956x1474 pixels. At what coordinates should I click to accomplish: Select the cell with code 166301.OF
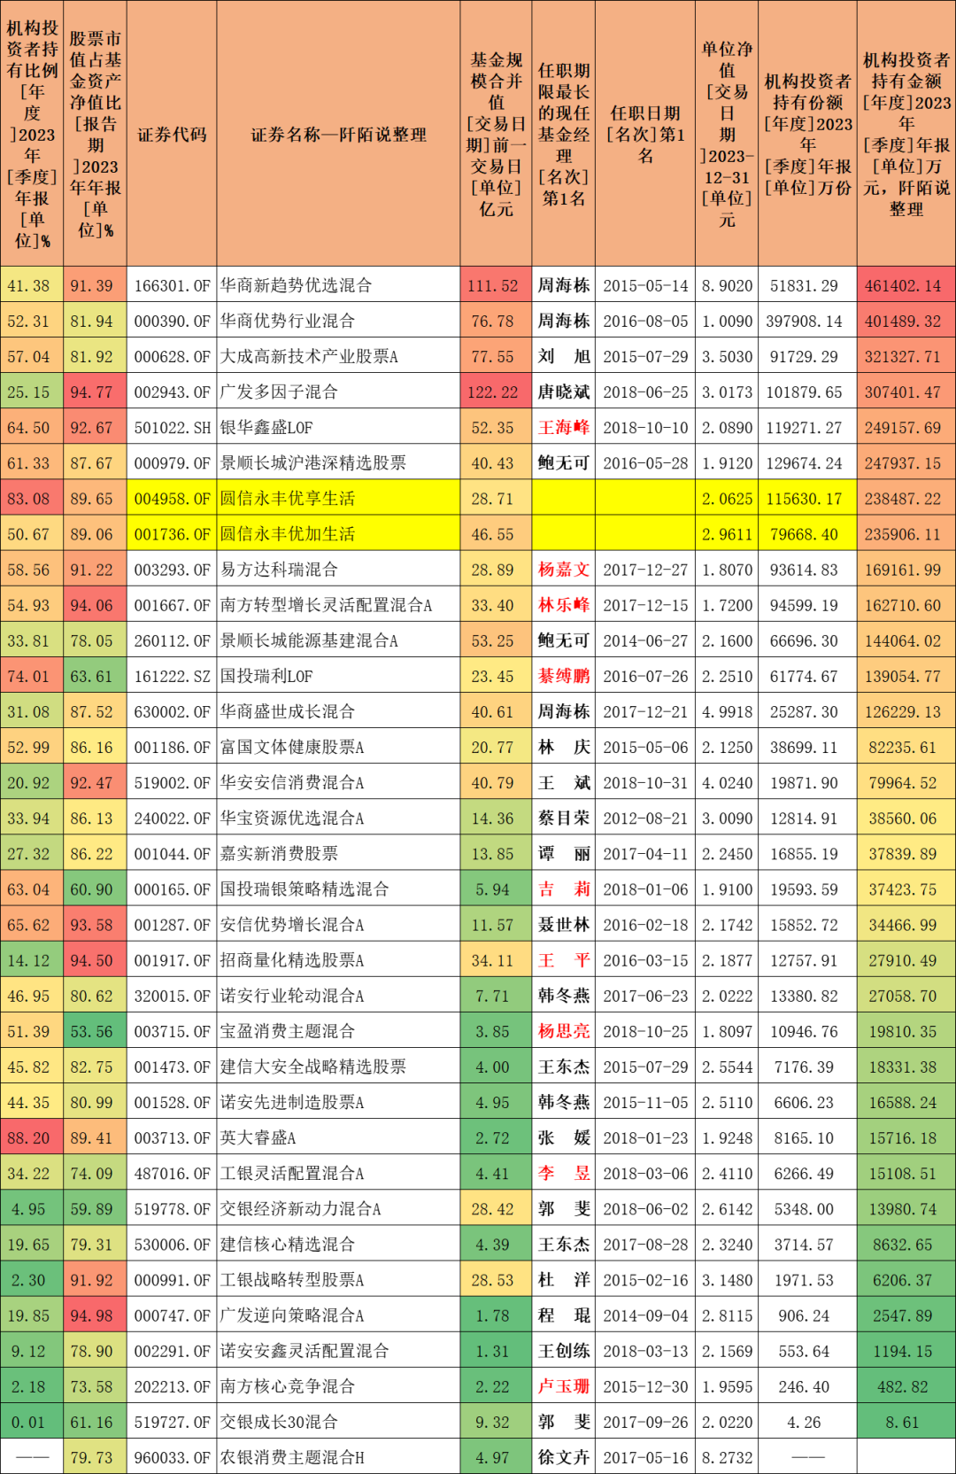pyautogui.click(x=172, y=285)
